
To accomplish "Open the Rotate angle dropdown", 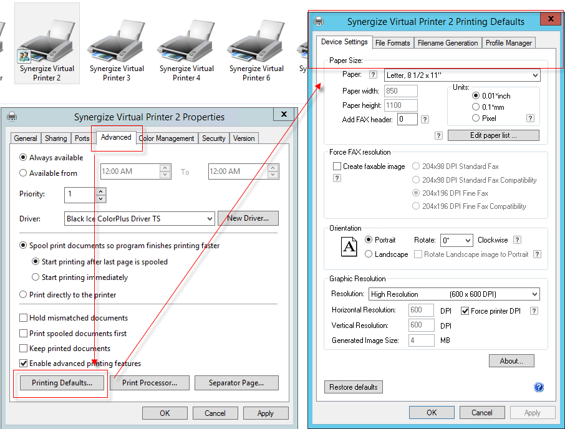I will tap(456, 240).
